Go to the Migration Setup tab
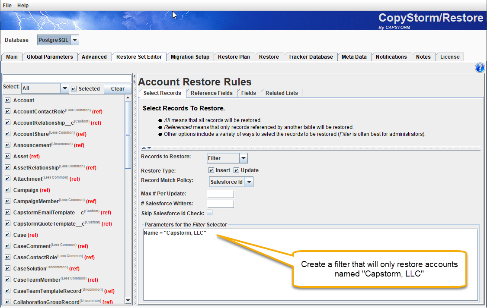 [x=190, y=57]
